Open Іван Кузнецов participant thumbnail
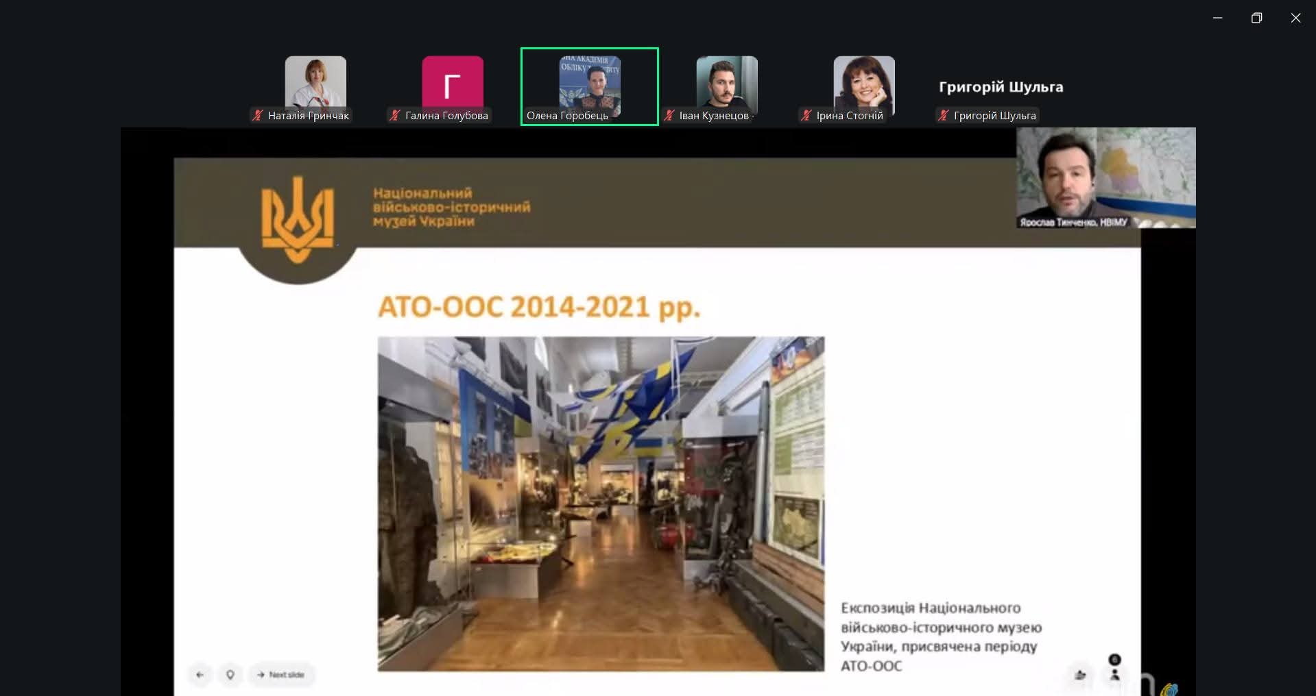Viewport: 1316px width, 696px height. coord(727,81)
